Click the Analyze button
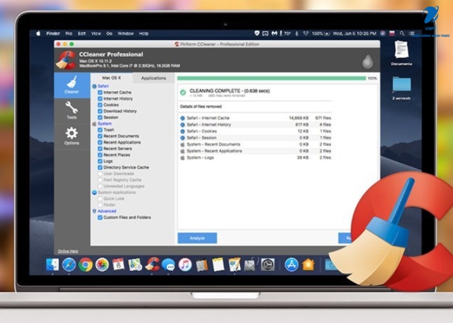453x323 pixels. (197, 238)
